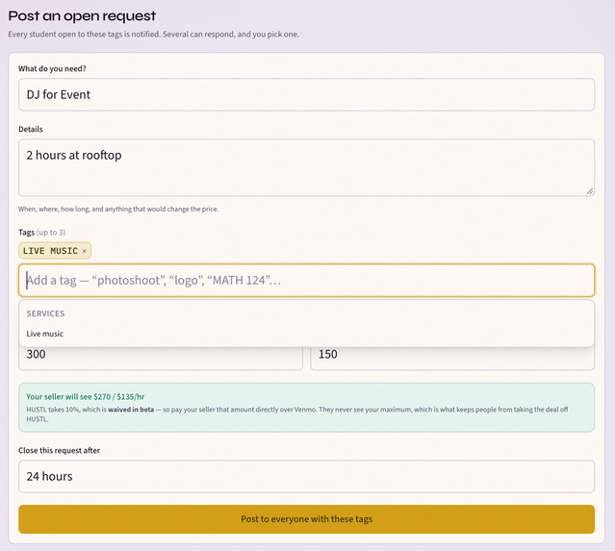Click the 'Tags (up to 3)' label

(x=42, y=232)
